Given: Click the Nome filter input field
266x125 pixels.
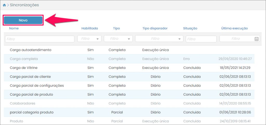Looking at the screenshot, I should [x=36, y=39].
